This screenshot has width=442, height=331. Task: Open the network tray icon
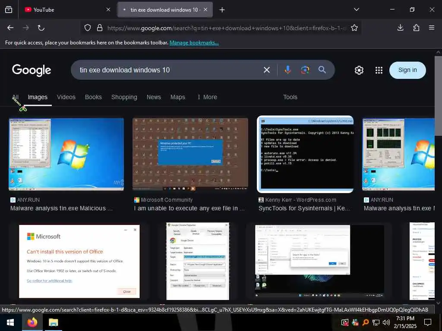coord(376,322)
